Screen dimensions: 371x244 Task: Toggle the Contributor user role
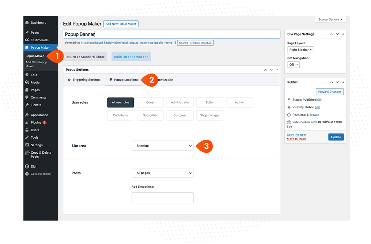click(x=120, y=115)
